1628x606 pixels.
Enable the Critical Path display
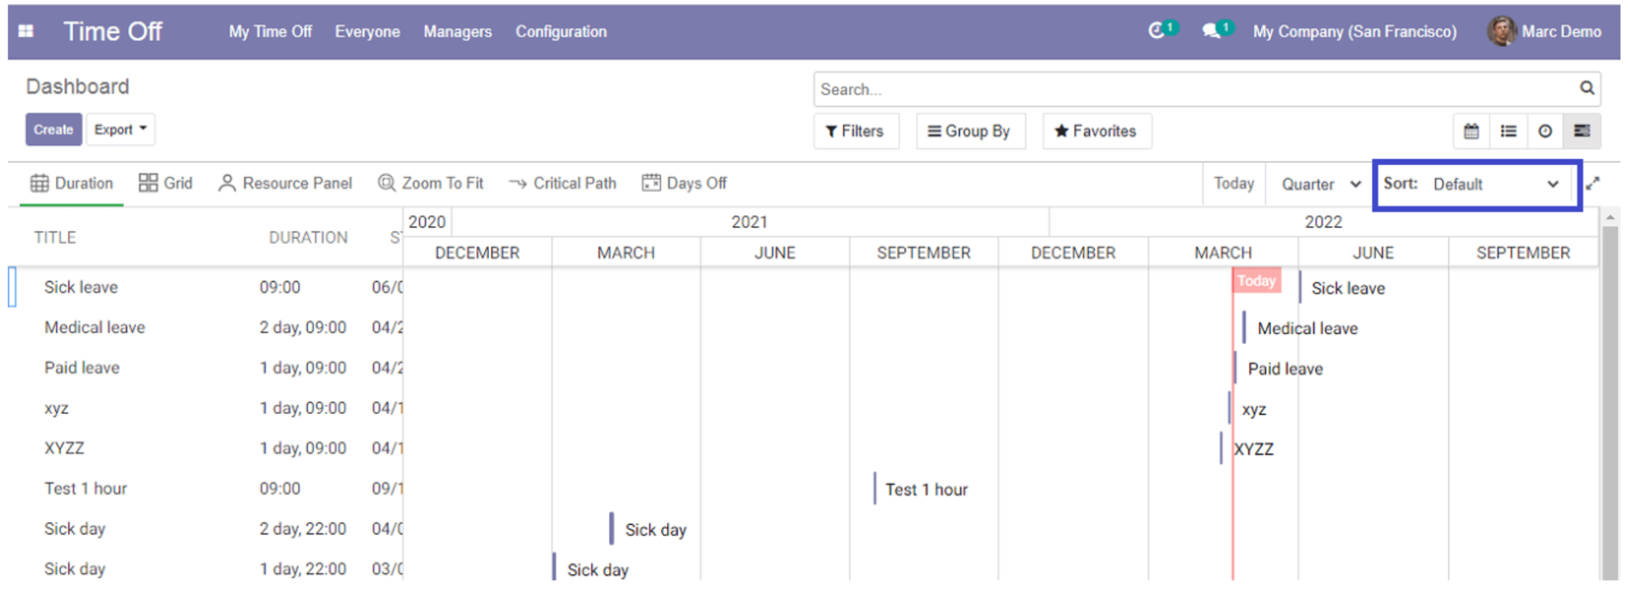point(562,183)
